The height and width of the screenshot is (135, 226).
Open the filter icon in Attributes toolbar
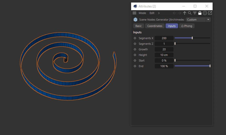click(x=195, y=13)
